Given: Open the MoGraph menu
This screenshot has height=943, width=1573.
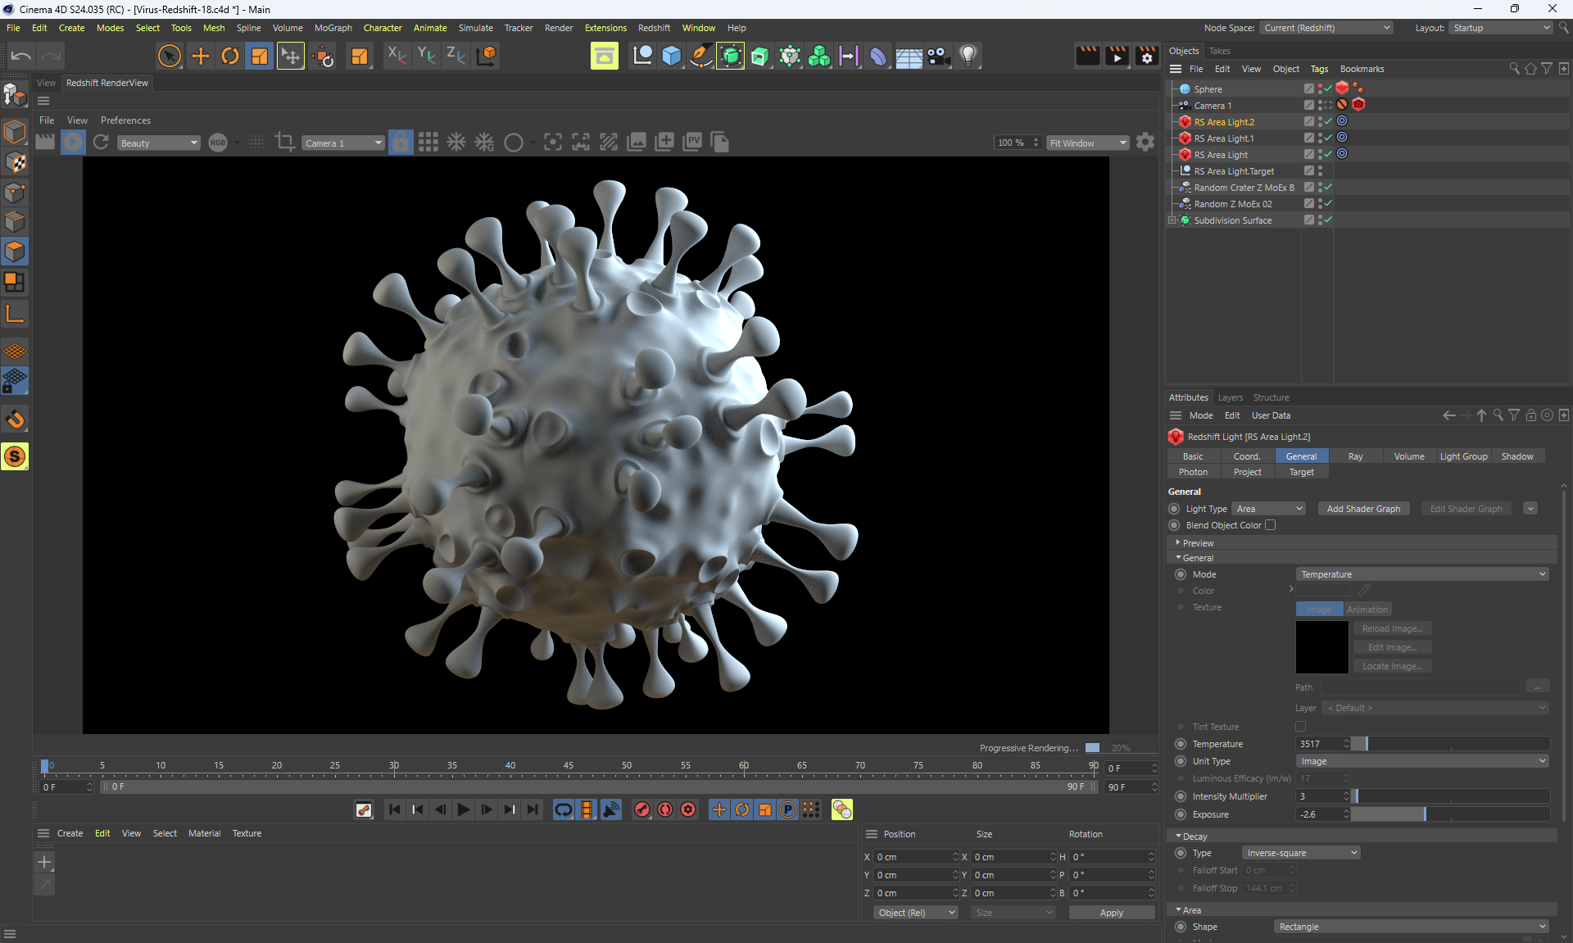Looking at the screenshot, I should click(333, 28).
